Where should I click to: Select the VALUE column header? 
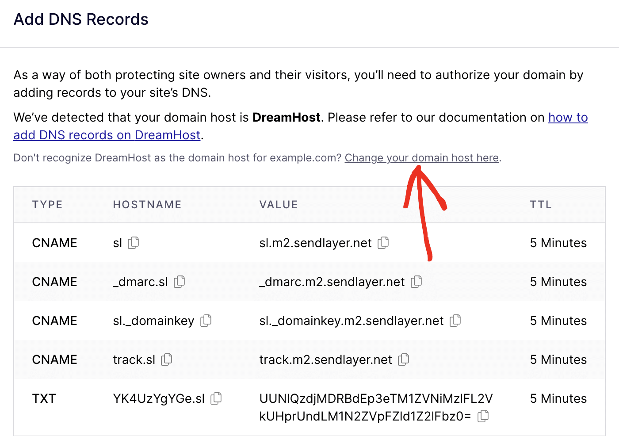[x=278, y=204]
